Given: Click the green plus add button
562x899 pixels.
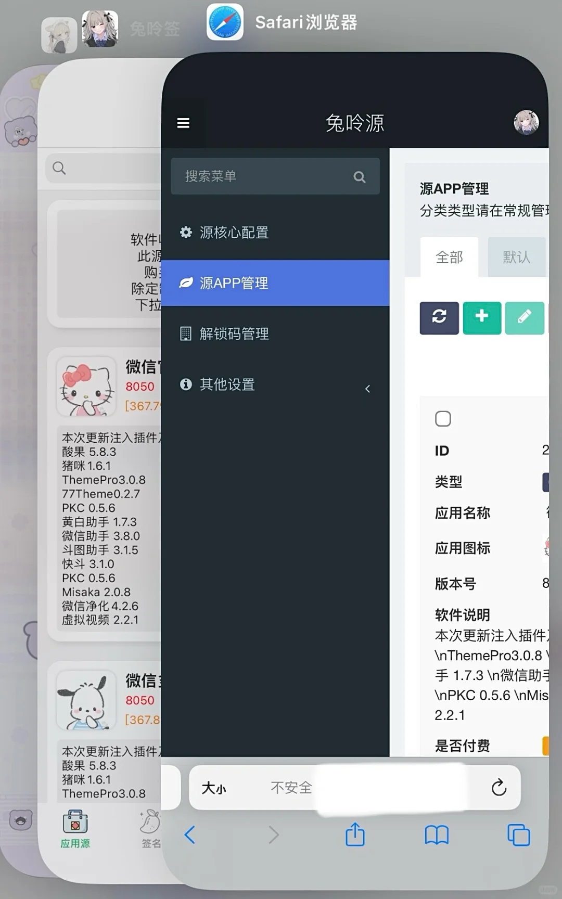Looking at the screenshot, I should 482,317.
